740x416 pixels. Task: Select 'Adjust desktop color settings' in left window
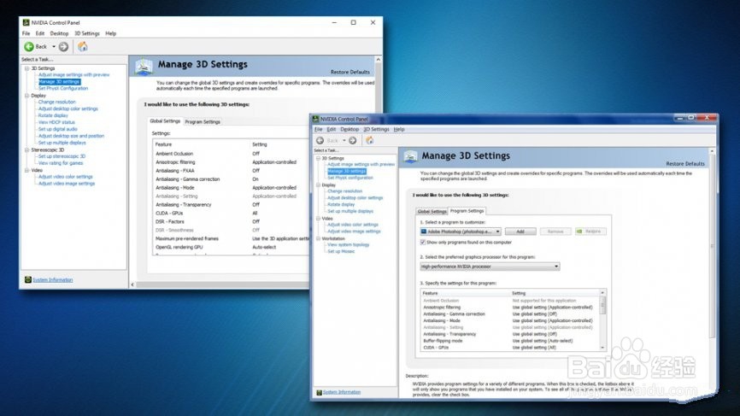[x=68, y=108]
